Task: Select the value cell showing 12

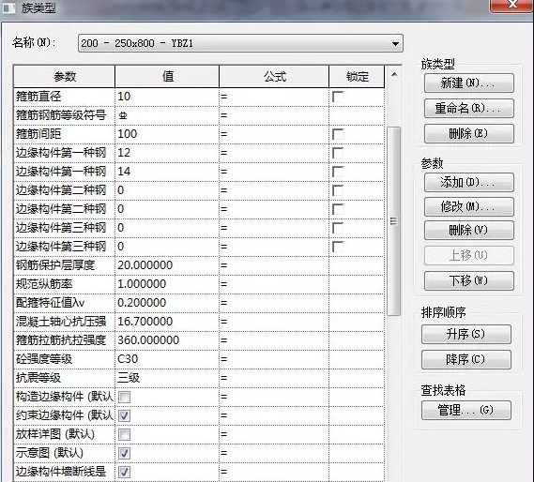Action: [167, 153]
